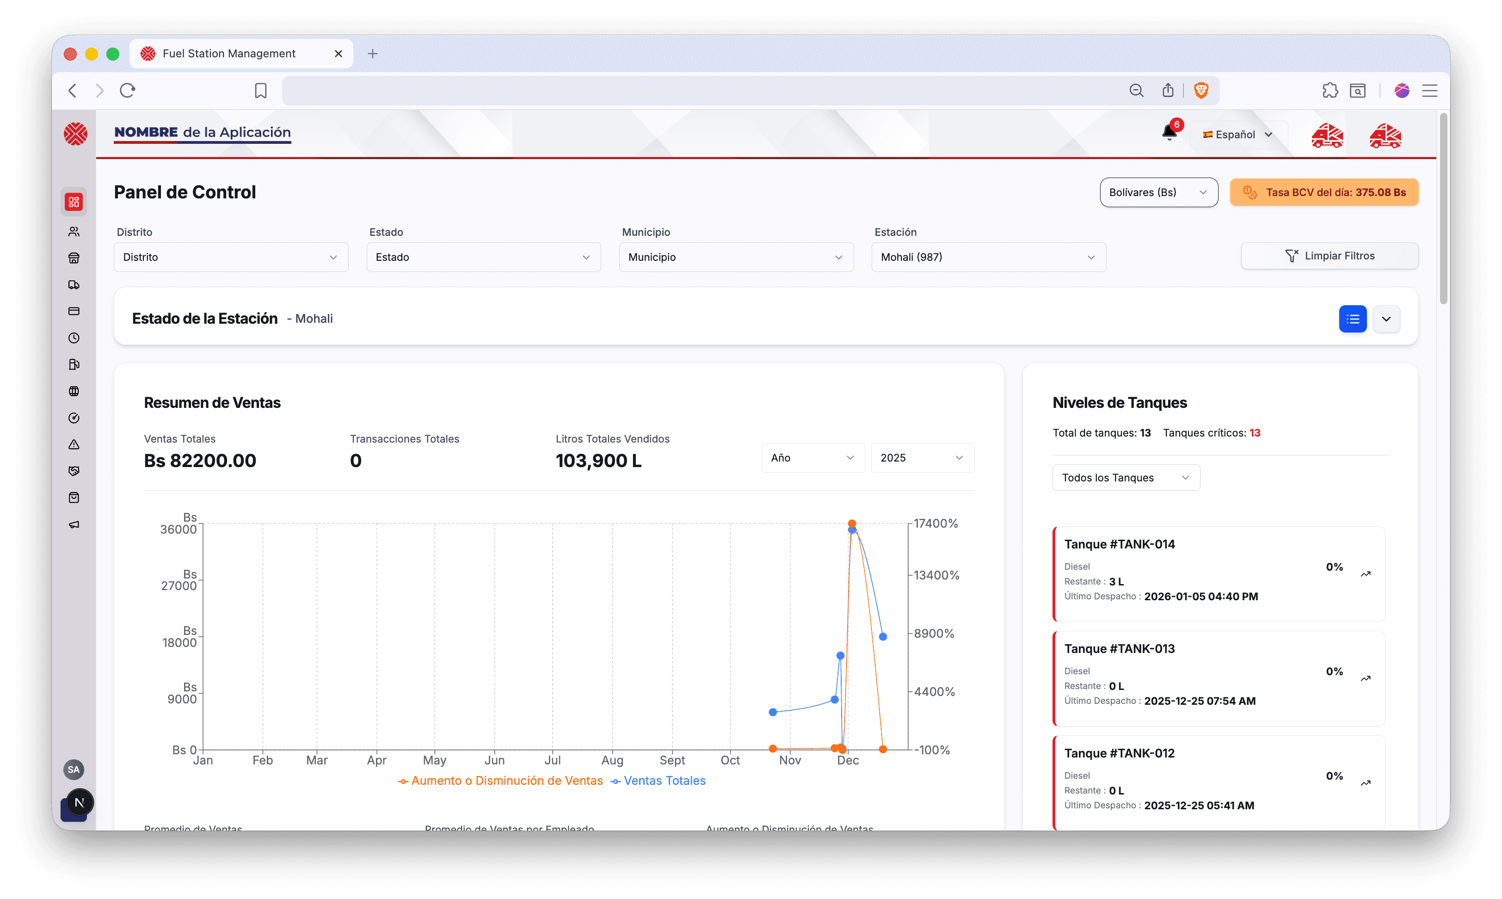Toggle the blue list view button
The width and height of the screenshot is (1502, 899).
pyautogui.click(x=1353, y=319)
